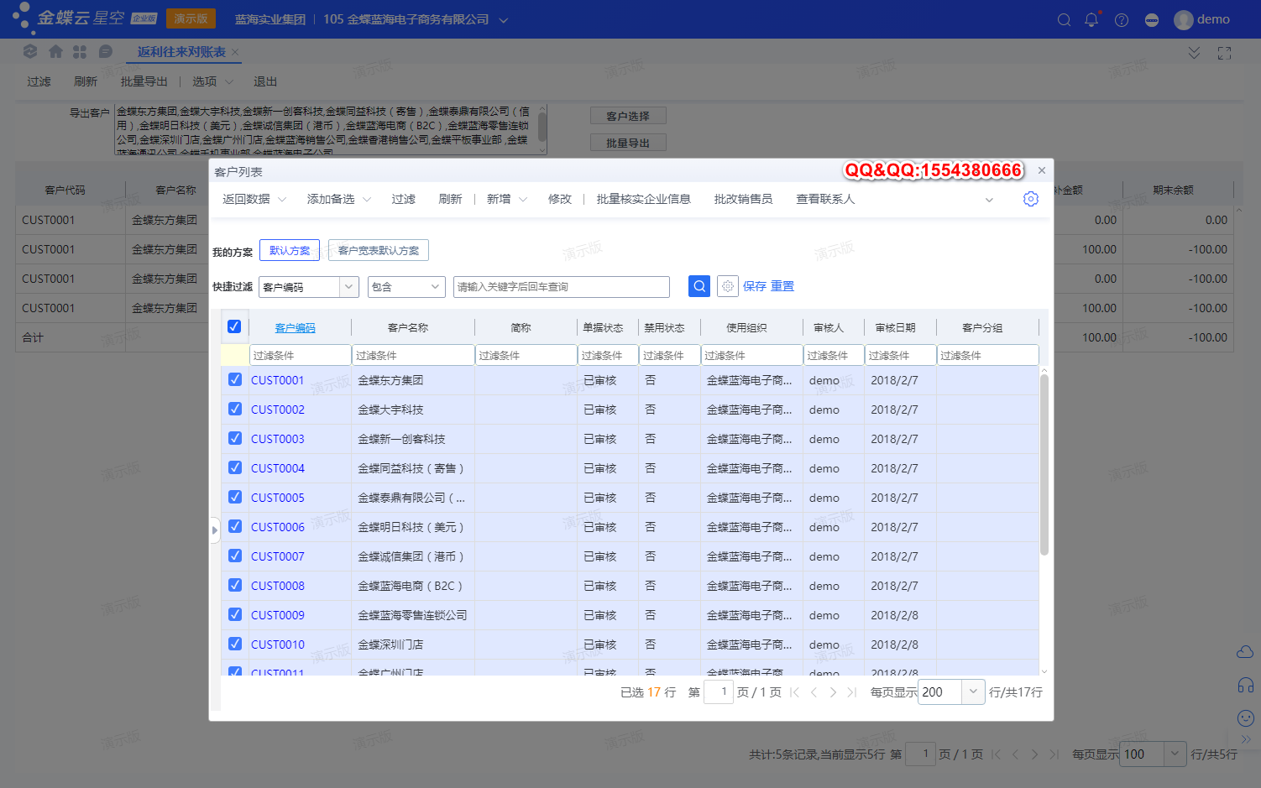Select the 客户宽表默认方案 scheme
Screen dimensions: 1261x788
(x=379, y=250)
